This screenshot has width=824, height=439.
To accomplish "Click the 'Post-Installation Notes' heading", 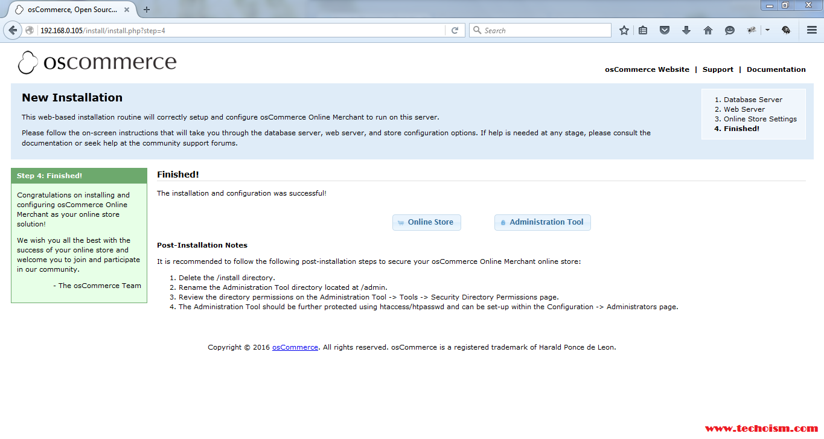I will click(202, 245).
